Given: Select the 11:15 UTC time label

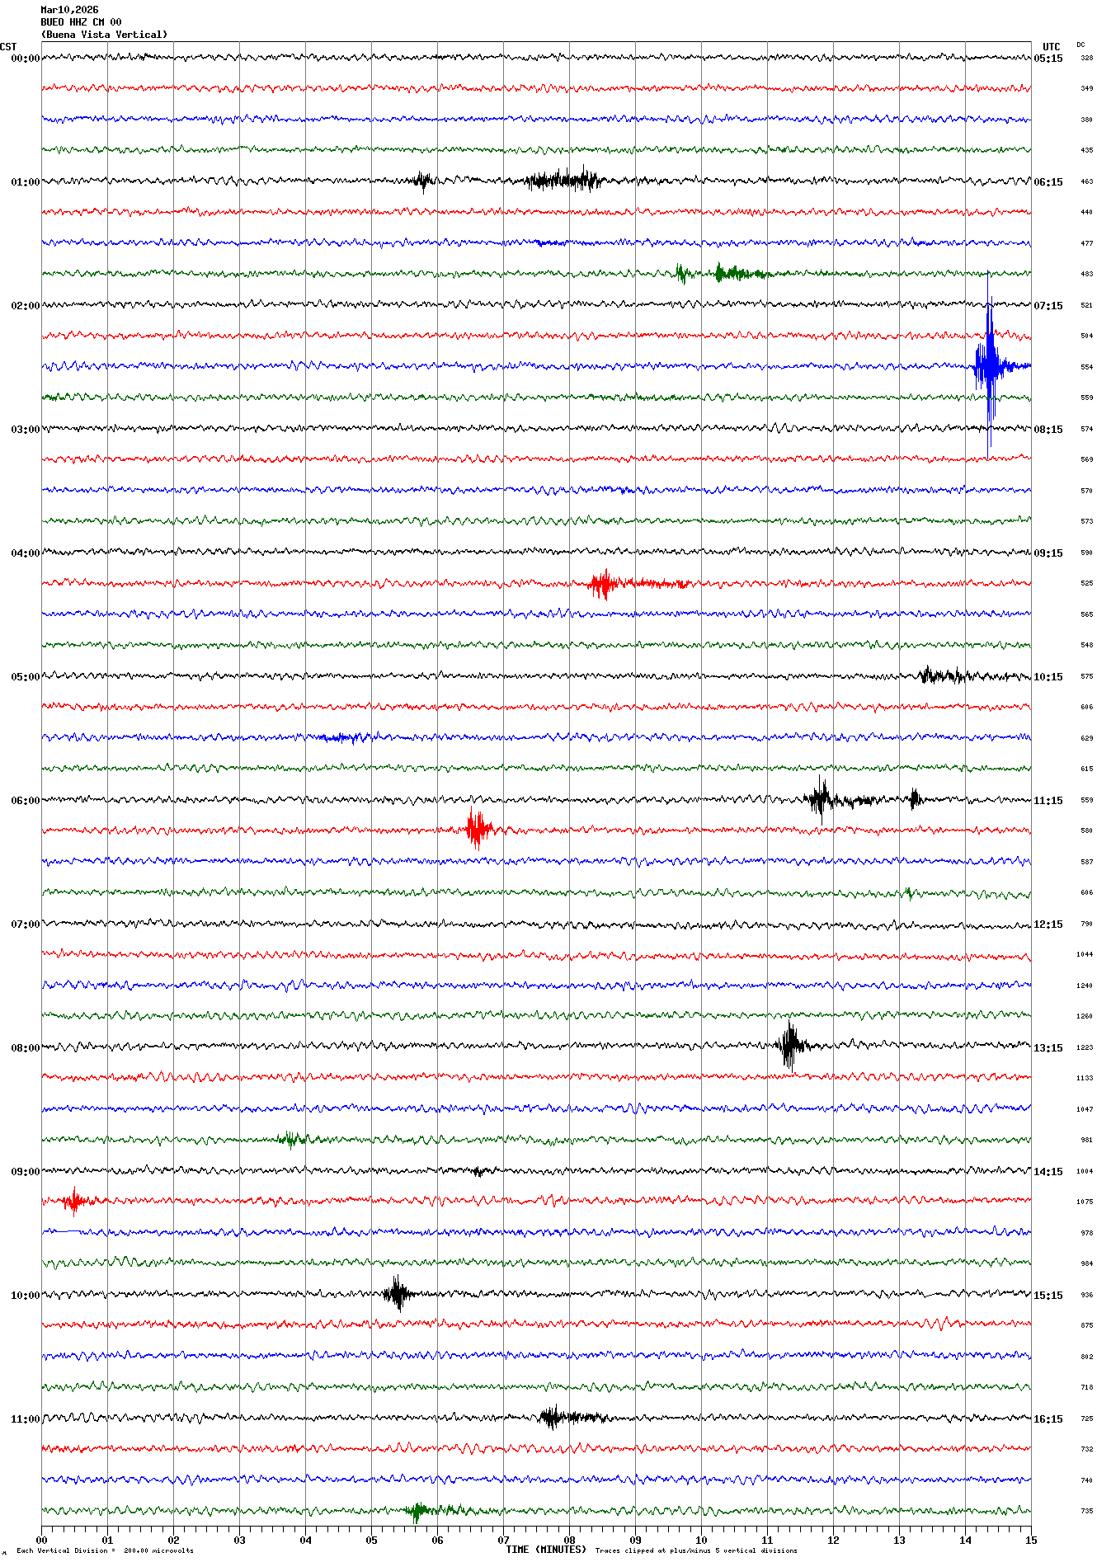Looking at the screenshot, I should tap(1048, 801).
